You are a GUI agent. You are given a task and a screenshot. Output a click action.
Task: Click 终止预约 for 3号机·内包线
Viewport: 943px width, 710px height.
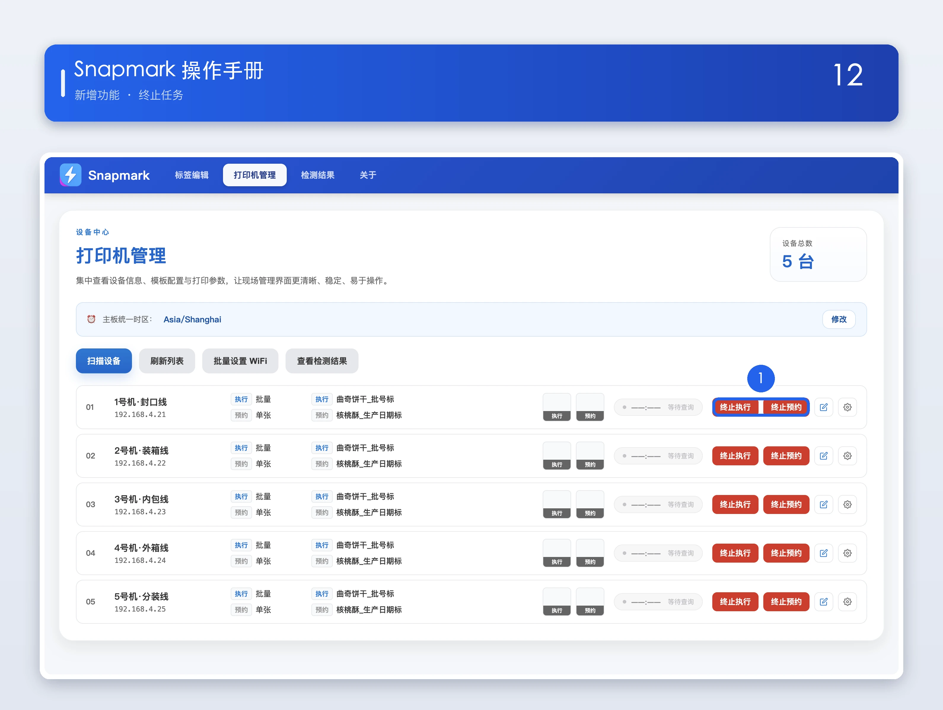click(x=786, y=504)
